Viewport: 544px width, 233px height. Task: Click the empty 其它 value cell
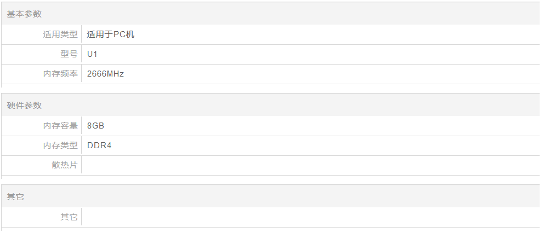pos(310,217)
